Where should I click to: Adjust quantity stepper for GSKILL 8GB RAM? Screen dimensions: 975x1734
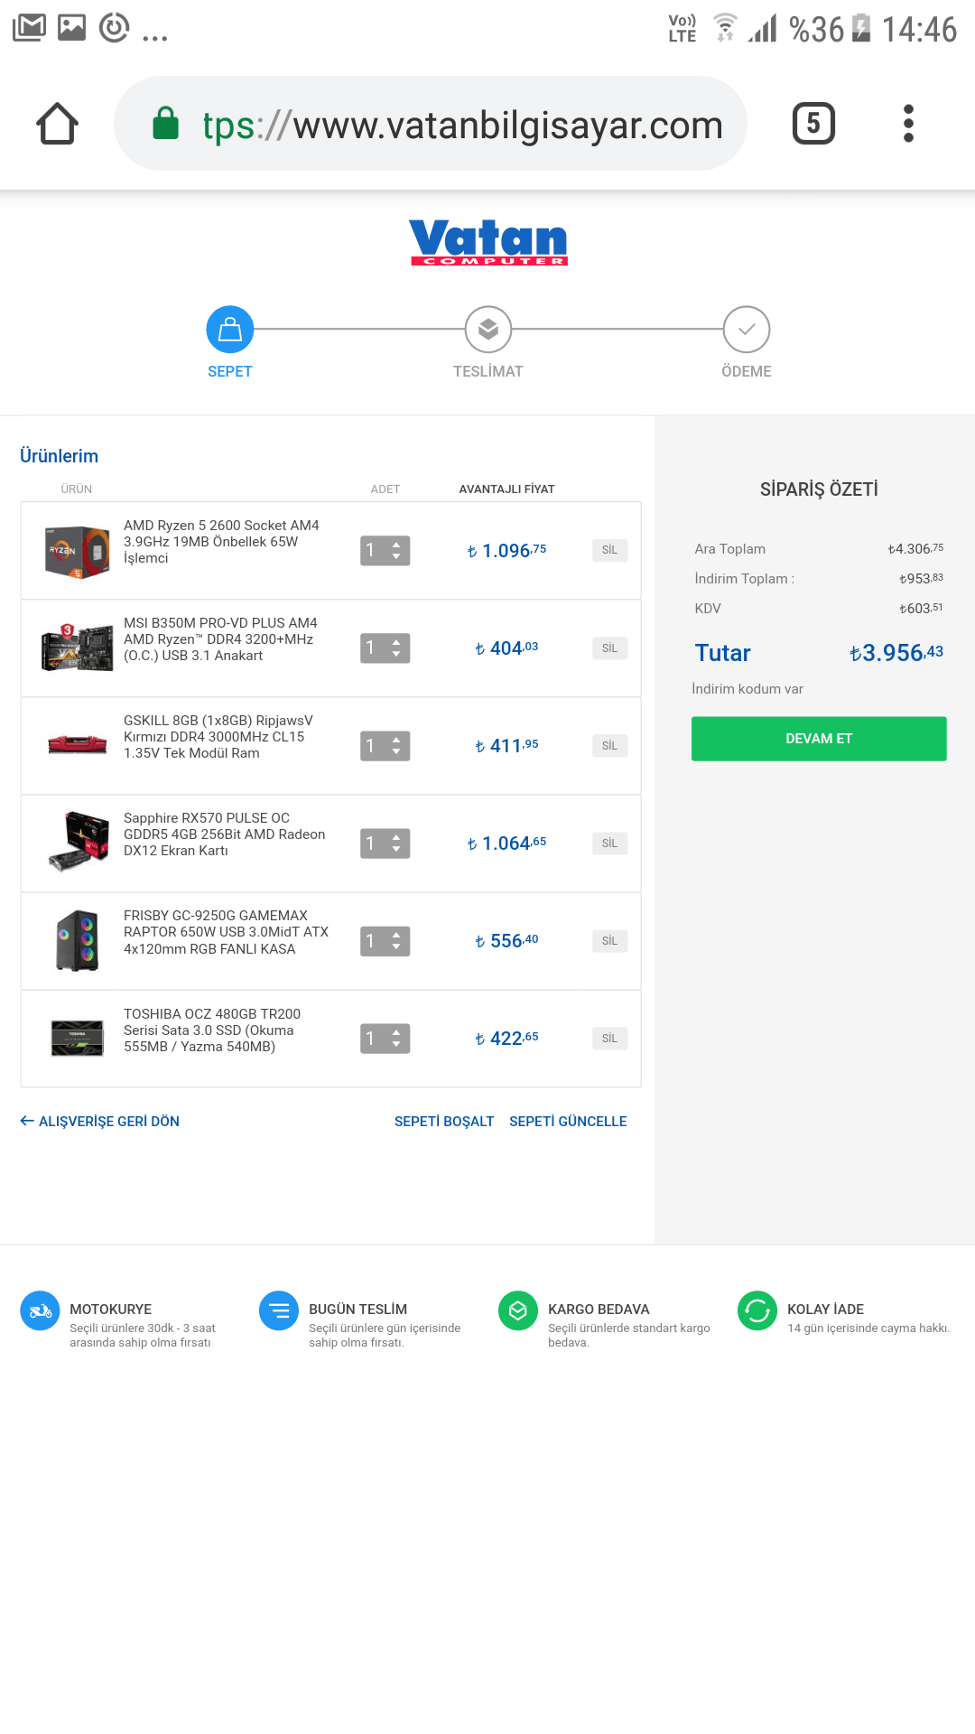pos(385,745)
